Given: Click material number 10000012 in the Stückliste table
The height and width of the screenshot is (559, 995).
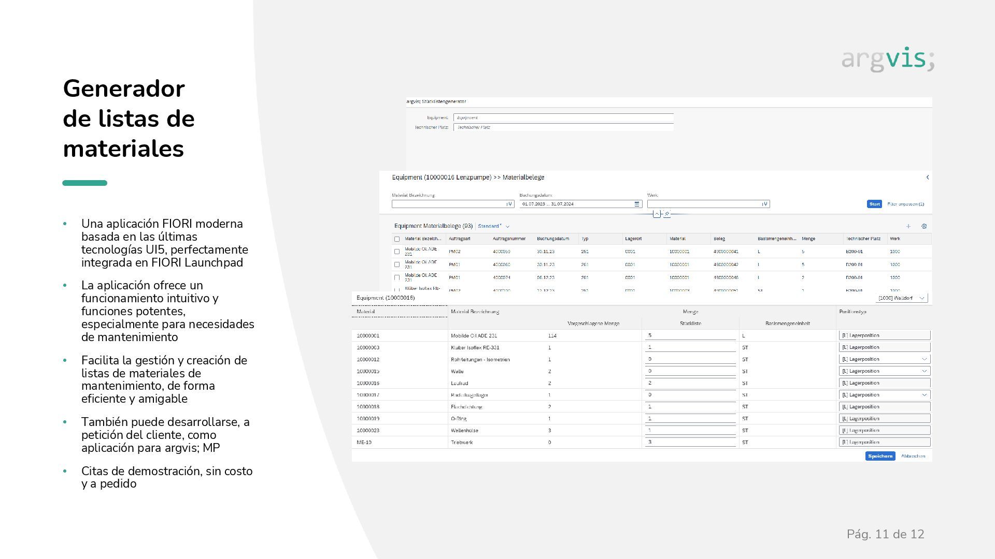Looking at the screenshot, I should click(368, 359).
